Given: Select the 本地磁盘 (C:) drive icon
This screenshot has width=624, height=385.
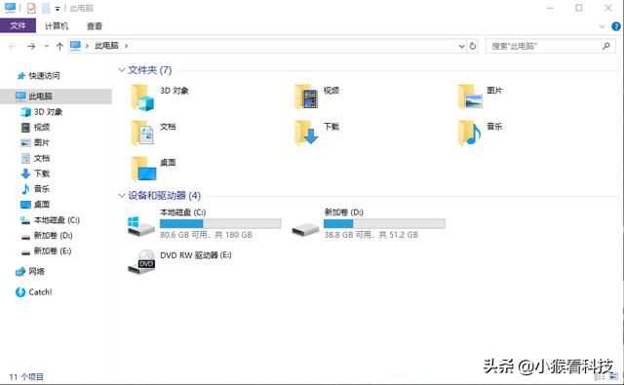Looking at the screenshot, I should coord(140,226).
